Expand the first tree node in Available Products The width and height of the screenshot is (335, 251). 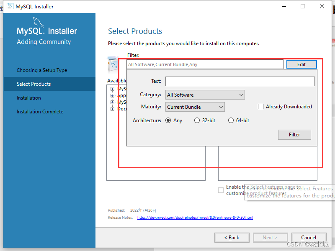tap(112, 89)
